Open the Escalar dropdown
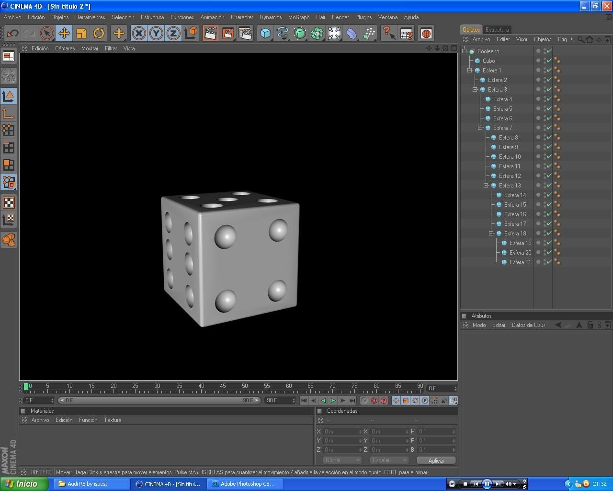Image resolution: width=613 pixels, height=491 pixels. 389,460
